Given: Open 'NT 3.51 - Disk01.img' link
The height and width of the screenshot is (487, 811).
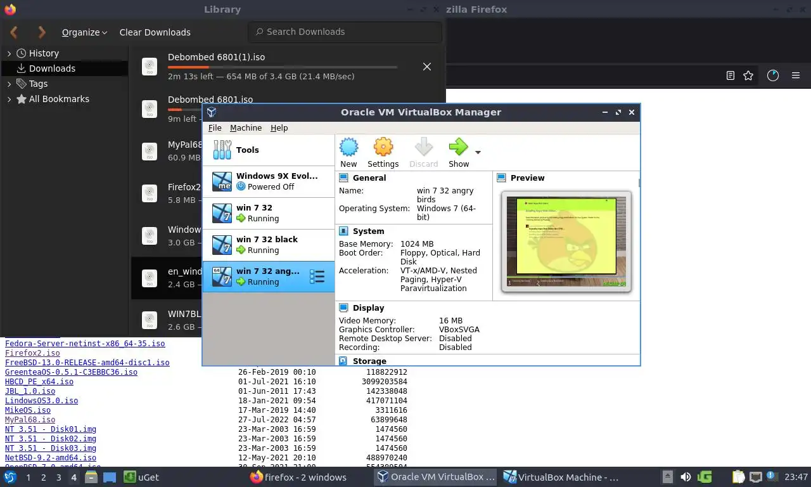Looking at the screenshot, I should click(x=51, y=429).
